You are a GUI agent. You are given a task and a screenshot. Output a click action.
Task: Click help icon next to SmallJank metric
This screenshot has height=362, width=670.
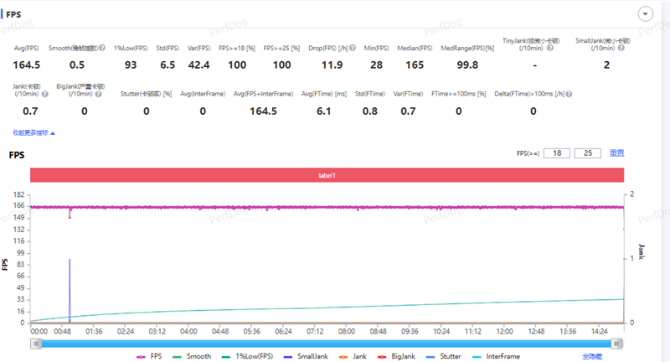click(x=621, y=49)
